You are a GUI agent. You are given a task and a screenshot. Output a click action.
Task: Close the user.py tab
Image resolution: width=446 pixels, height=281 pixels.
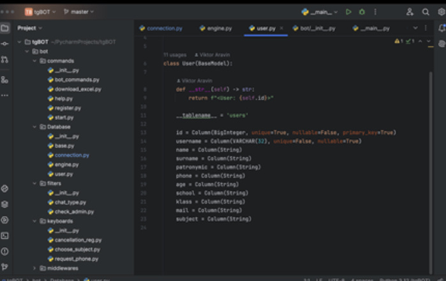pyautogui.click(x=281, y=28)
